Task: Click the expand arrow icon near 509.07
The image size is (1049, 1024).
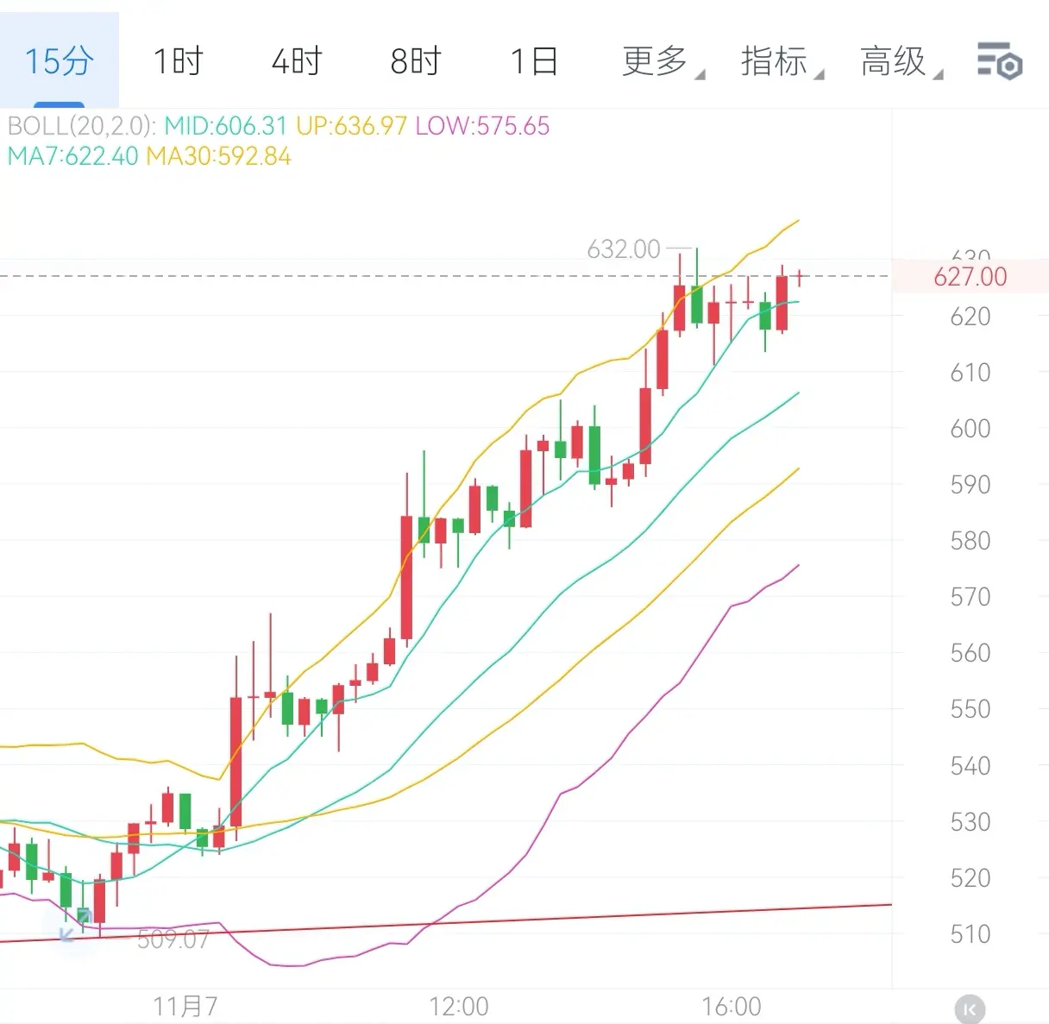Action: 74,927
